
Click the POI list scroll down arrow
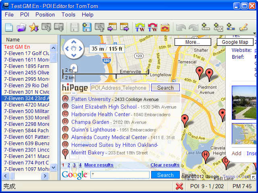coord(53,168)
